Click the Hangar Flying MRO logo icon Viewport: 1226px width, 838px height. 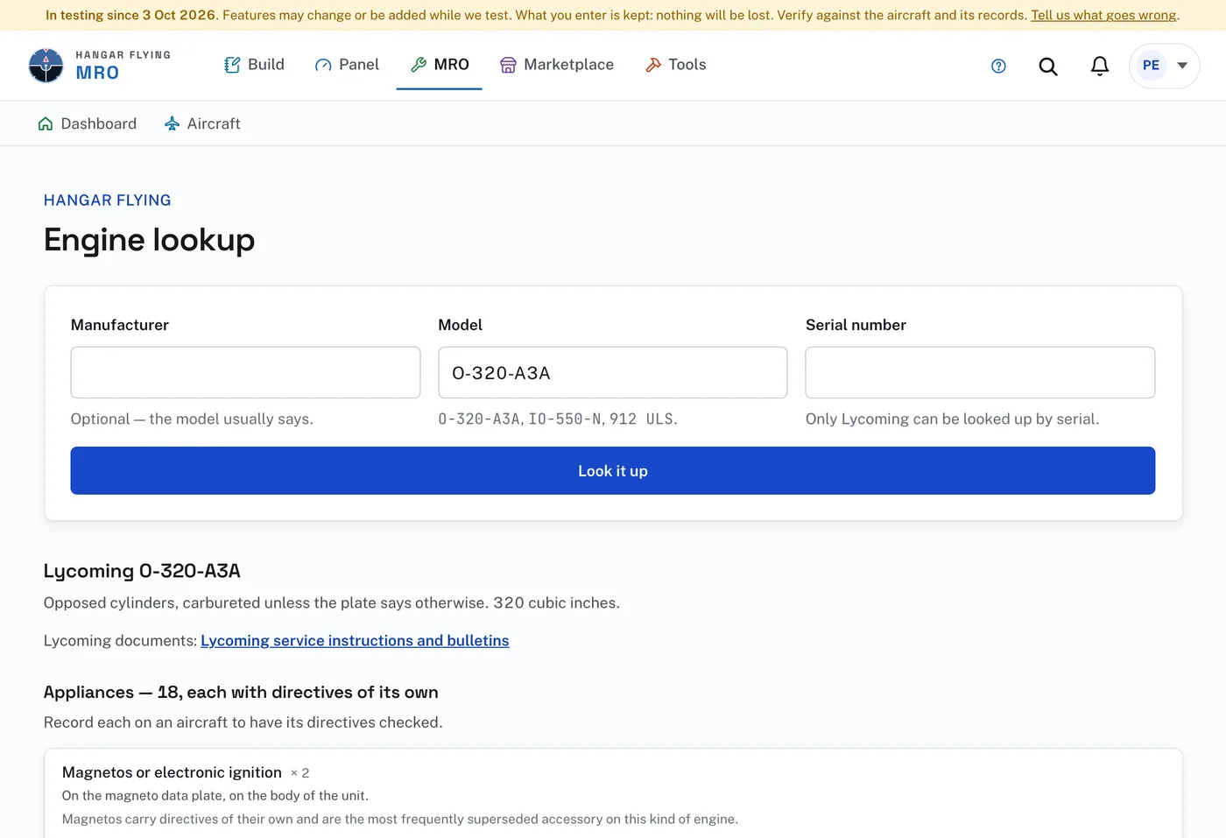(x=46, y=66)
